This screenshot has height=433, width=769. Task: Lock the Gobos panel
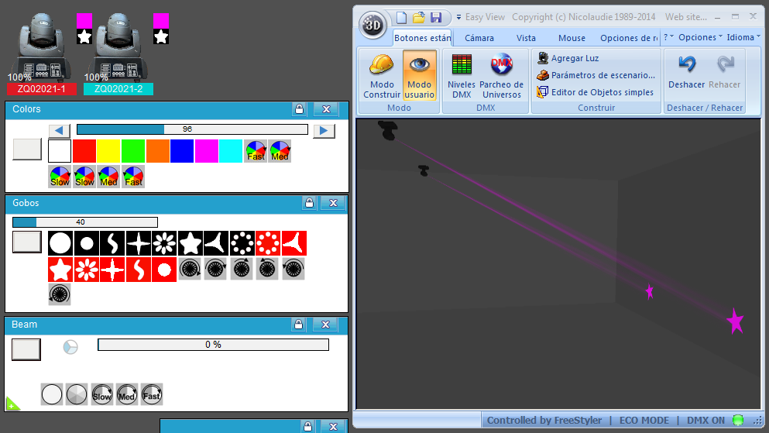click(309, 202)
